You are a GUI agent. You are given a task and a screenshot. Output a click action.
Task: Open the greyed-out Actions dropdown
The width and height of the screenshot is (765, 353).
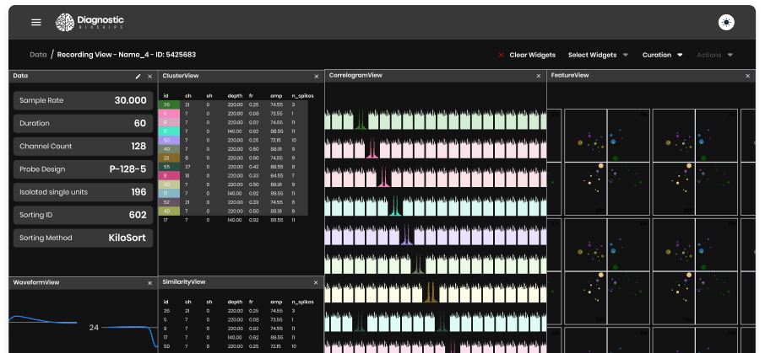click(714, 55)
